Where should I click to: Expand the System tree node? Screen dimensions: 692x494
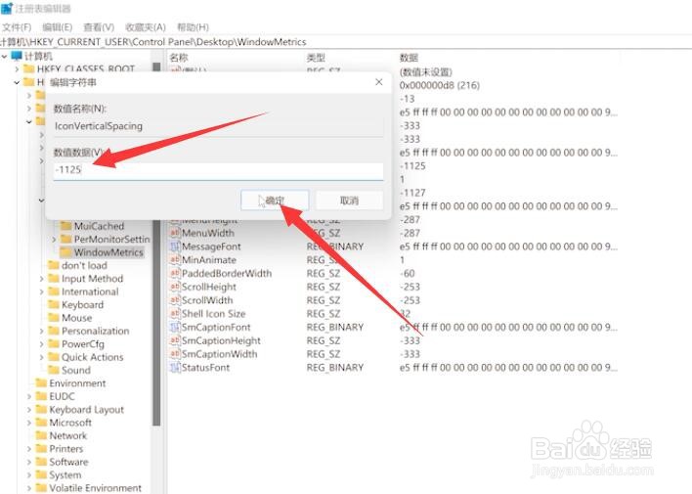point(29,475)
